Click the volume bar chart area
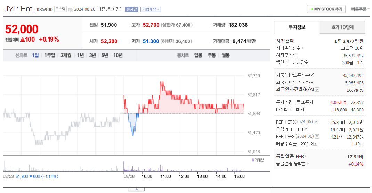Image resolution: width=372 pixels, height=193 pixels. 123,164
